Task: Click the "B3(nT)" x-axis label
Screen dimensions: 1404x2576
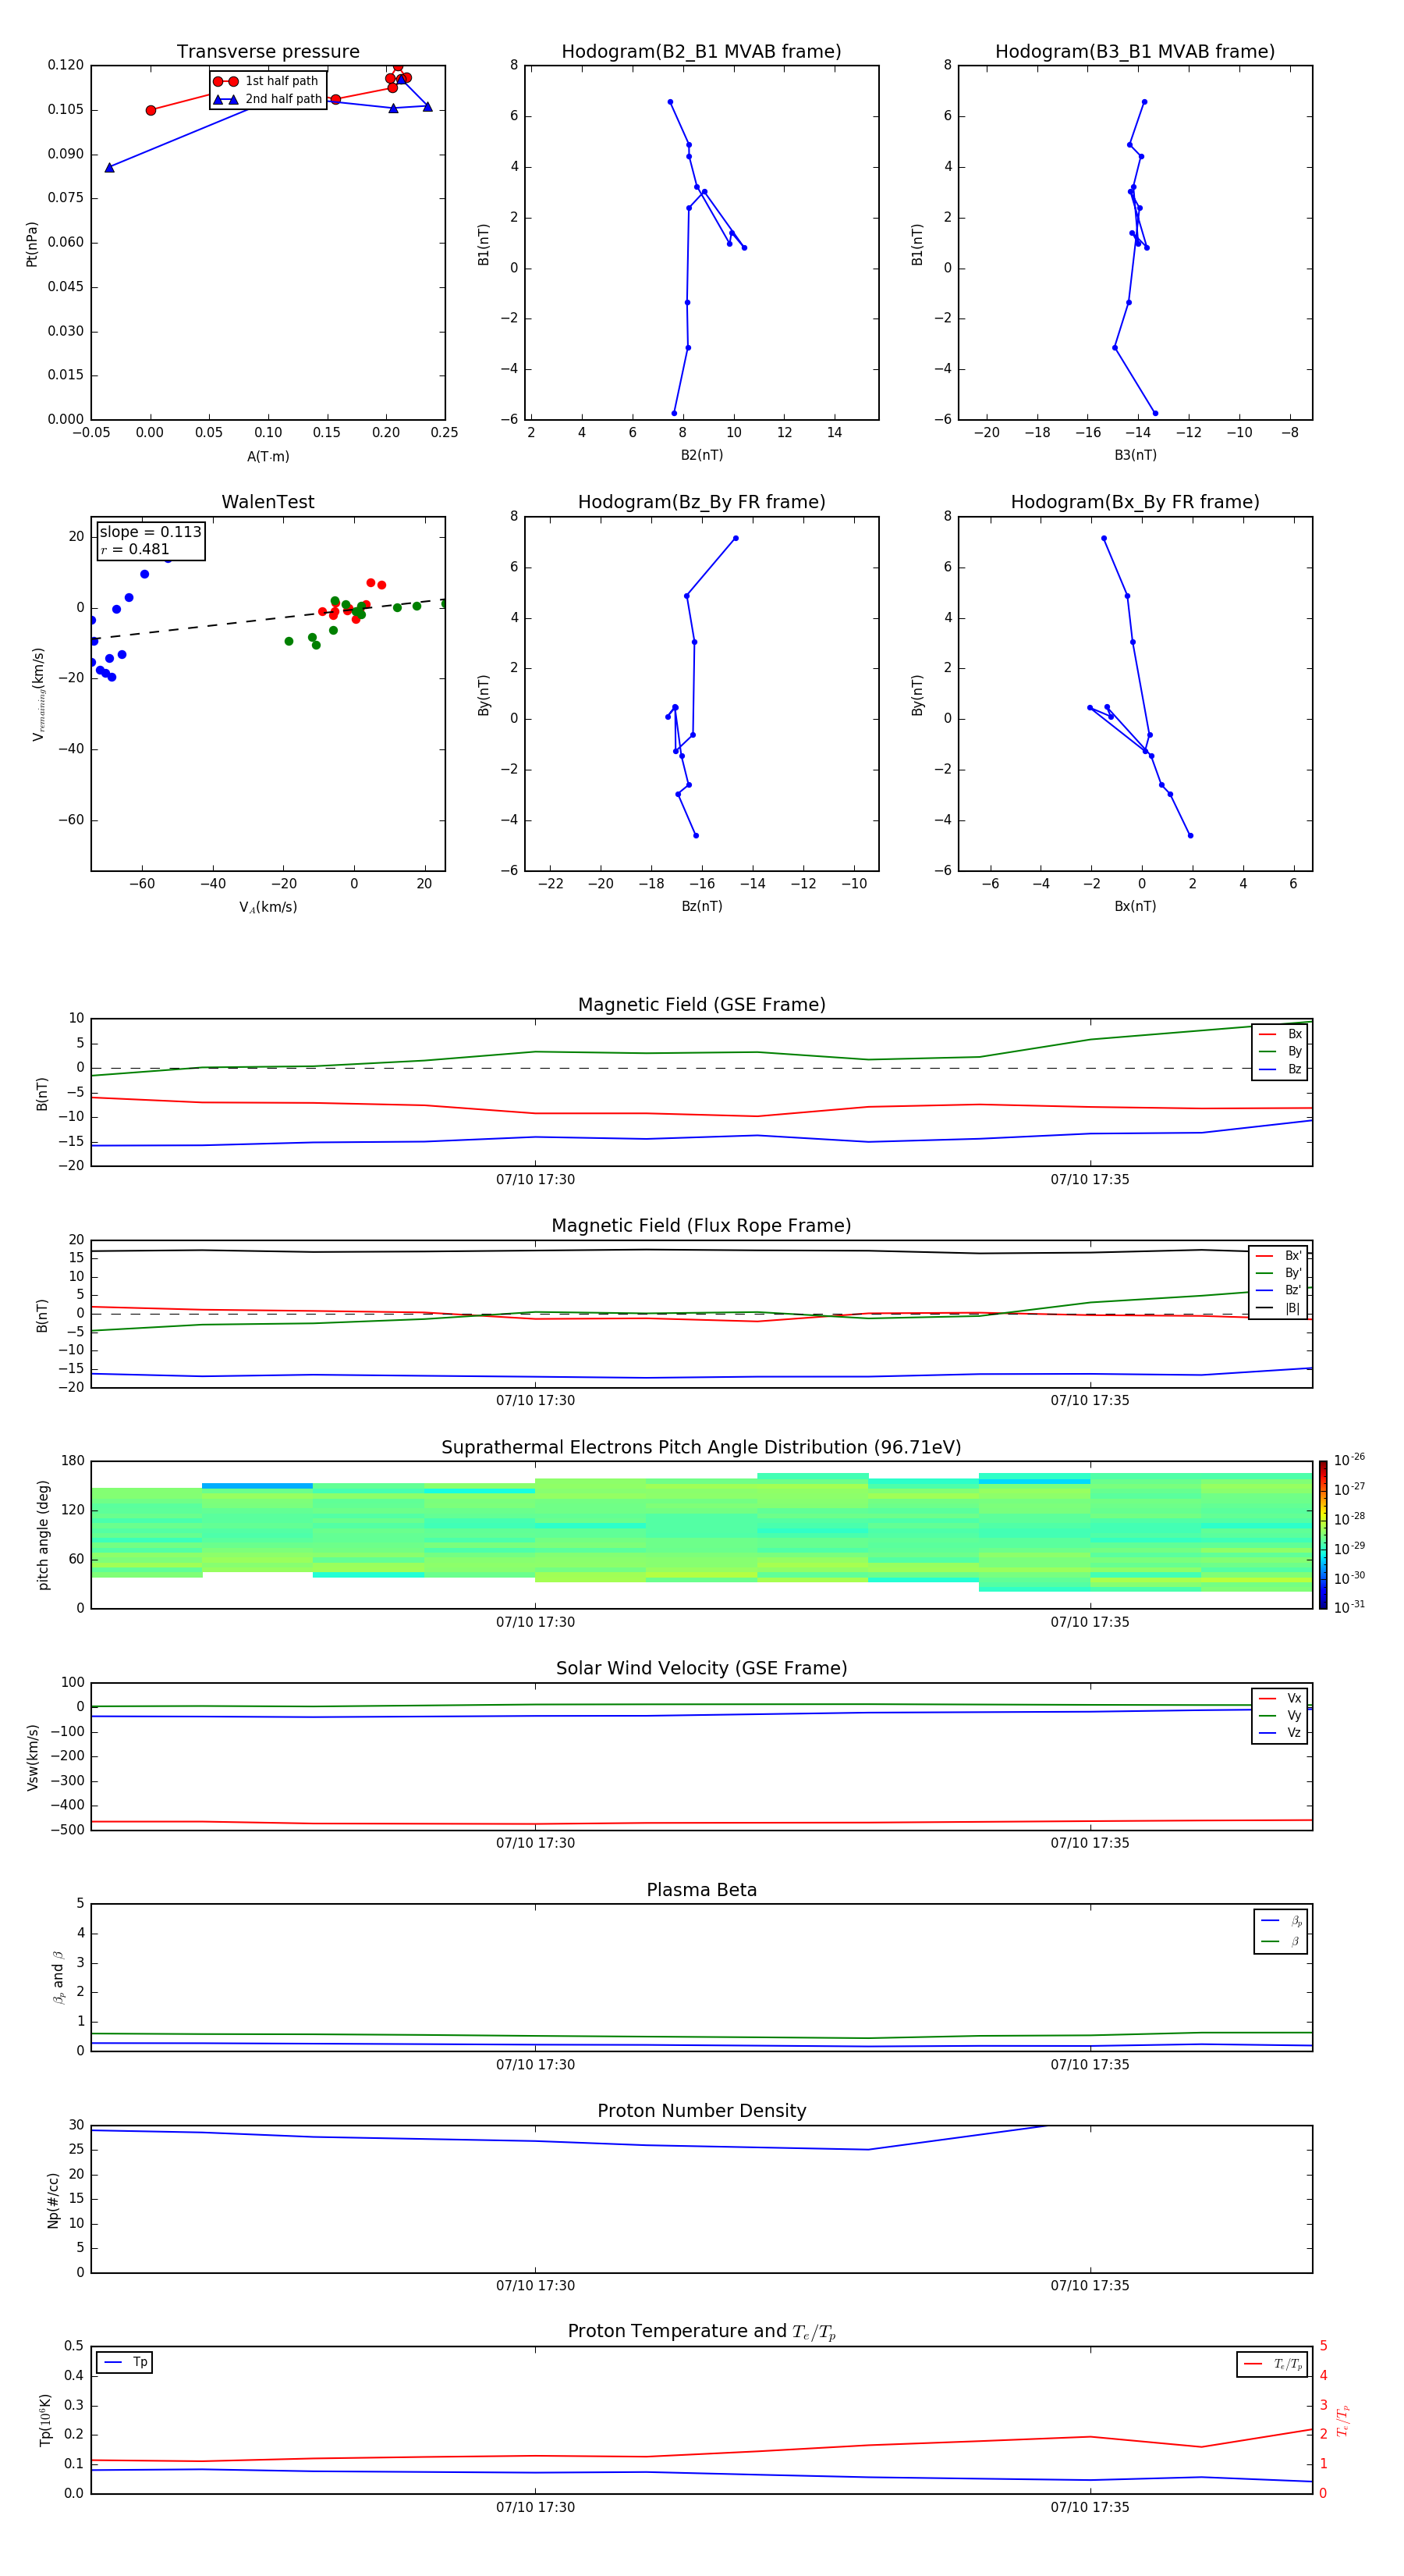Action: coord(1135,455)
